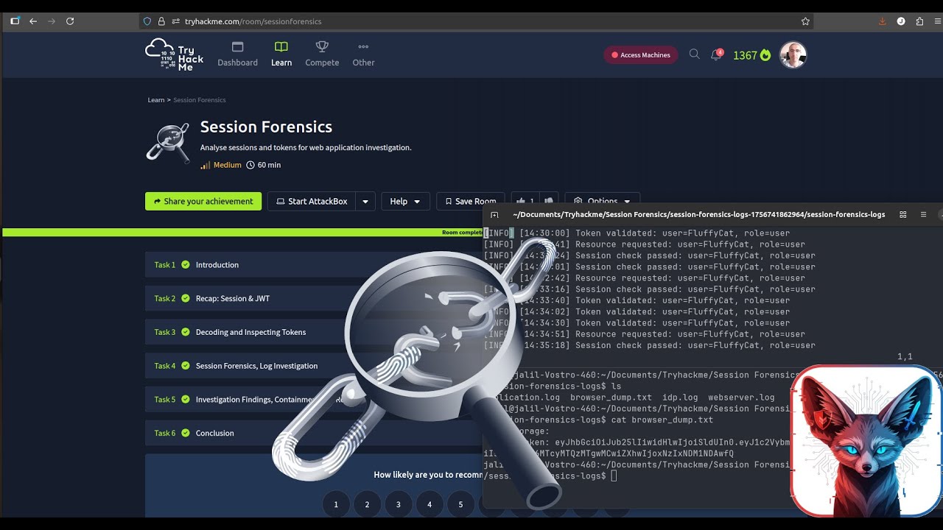The height and width of the screenshot is (530, 943).
Task: Click the [14:35:18] Session check passed line
Action: pyautogui.click(x=650, y=345)
